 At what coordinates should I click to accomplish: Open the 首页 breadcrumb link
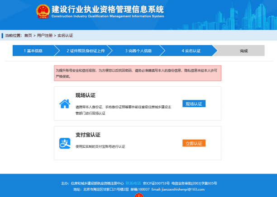tap(28, 35)
